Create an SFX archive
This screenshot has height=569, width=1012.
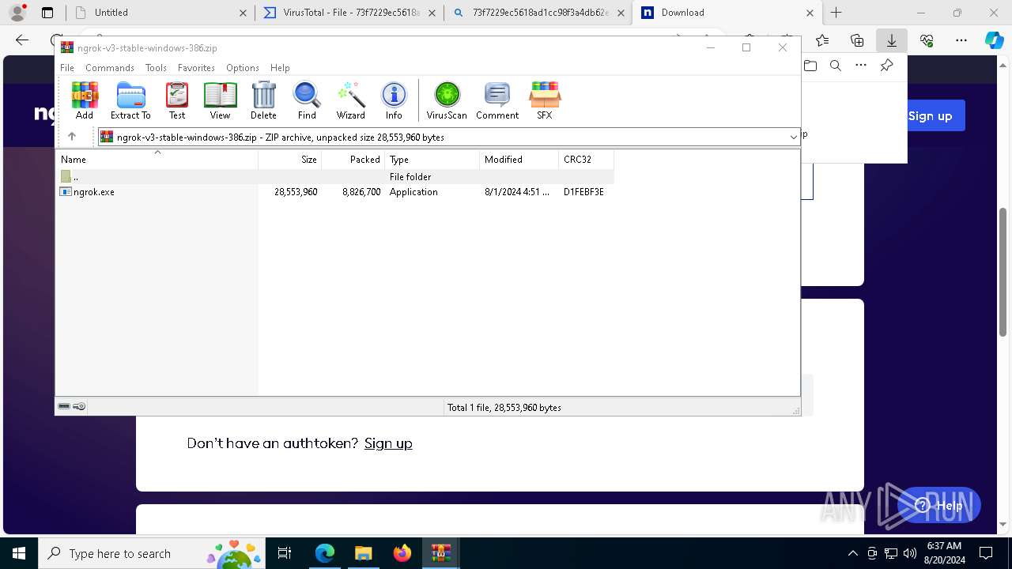coord(545,100)
